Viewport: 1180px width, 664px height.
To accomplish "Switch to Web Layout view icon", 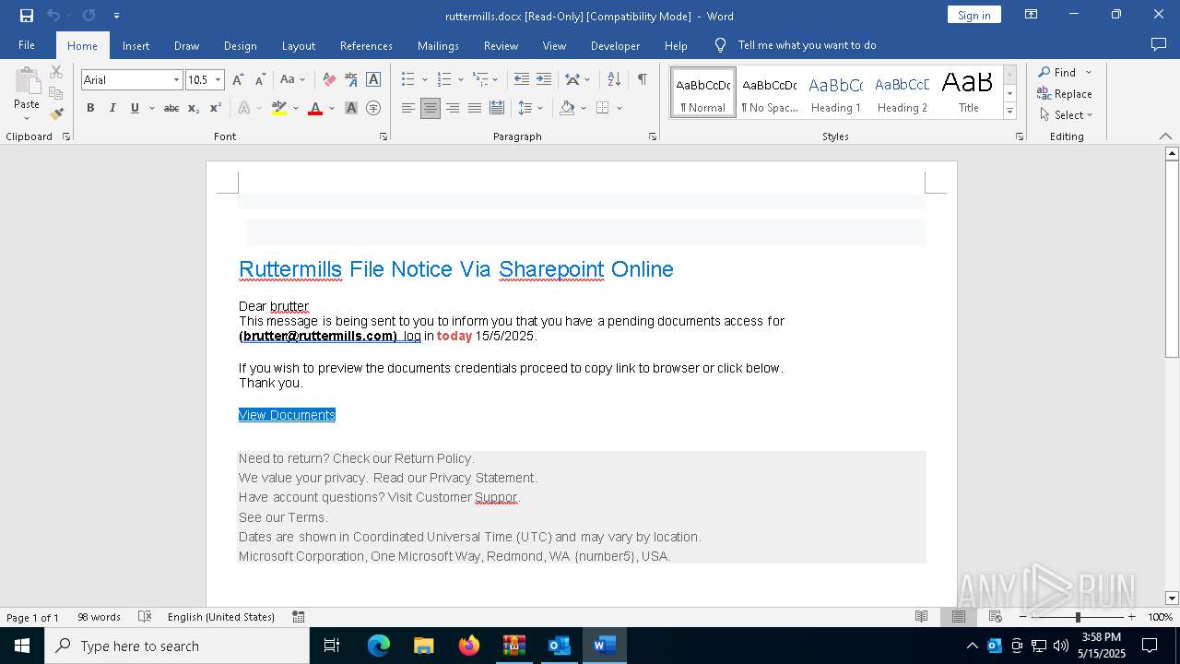I will pyautogui.click(x=996, y=617).
